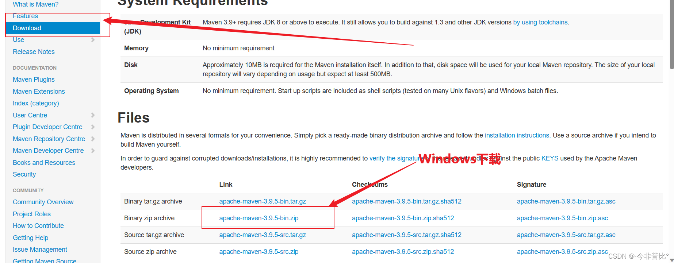Open apache-maven-3.9.5-bin.zip.sha512 checksum
Image resolution: width=674 pixels, height=263 pixels.
[403, 218]
